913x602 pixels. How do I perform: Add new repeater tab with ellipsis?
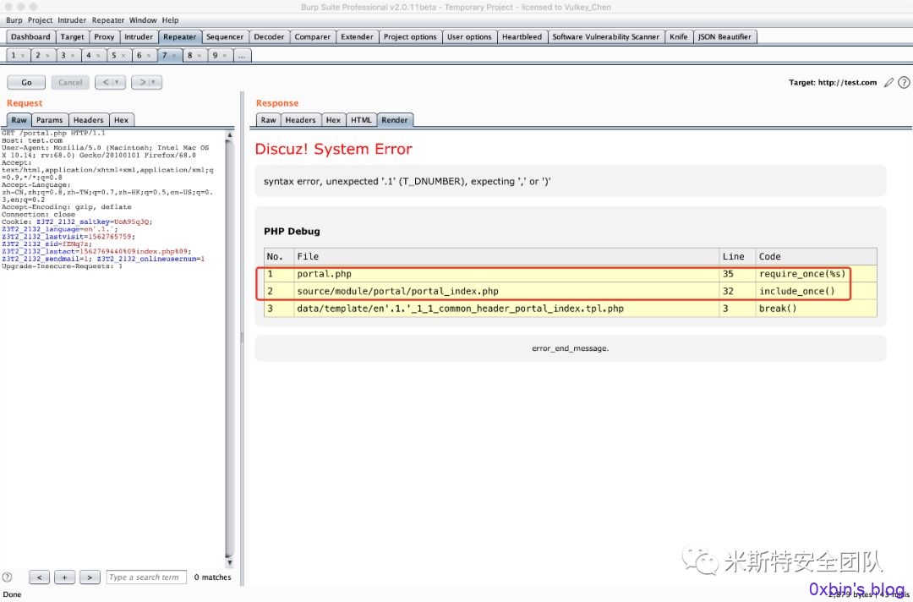pyautogui.click(x=243, y=55)
